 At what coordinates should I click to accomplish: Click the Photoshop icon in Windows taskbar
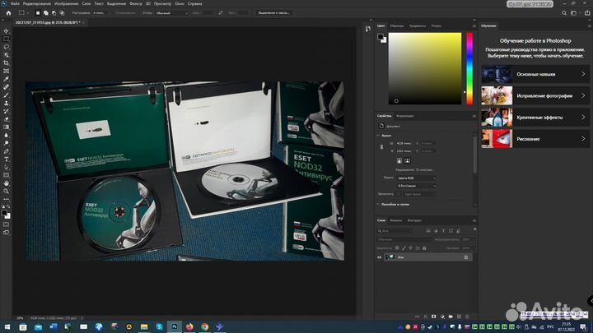(174, 326)
